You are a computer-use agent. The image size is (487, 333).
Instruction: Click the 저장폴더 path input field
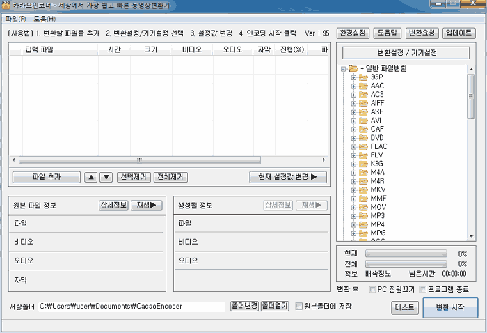(x=131, y=307)
